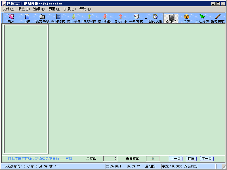The height and width of the screenshot is (170, 227).
Task: Reduce line spacing with 减小行距
Action: click(105, 18)
